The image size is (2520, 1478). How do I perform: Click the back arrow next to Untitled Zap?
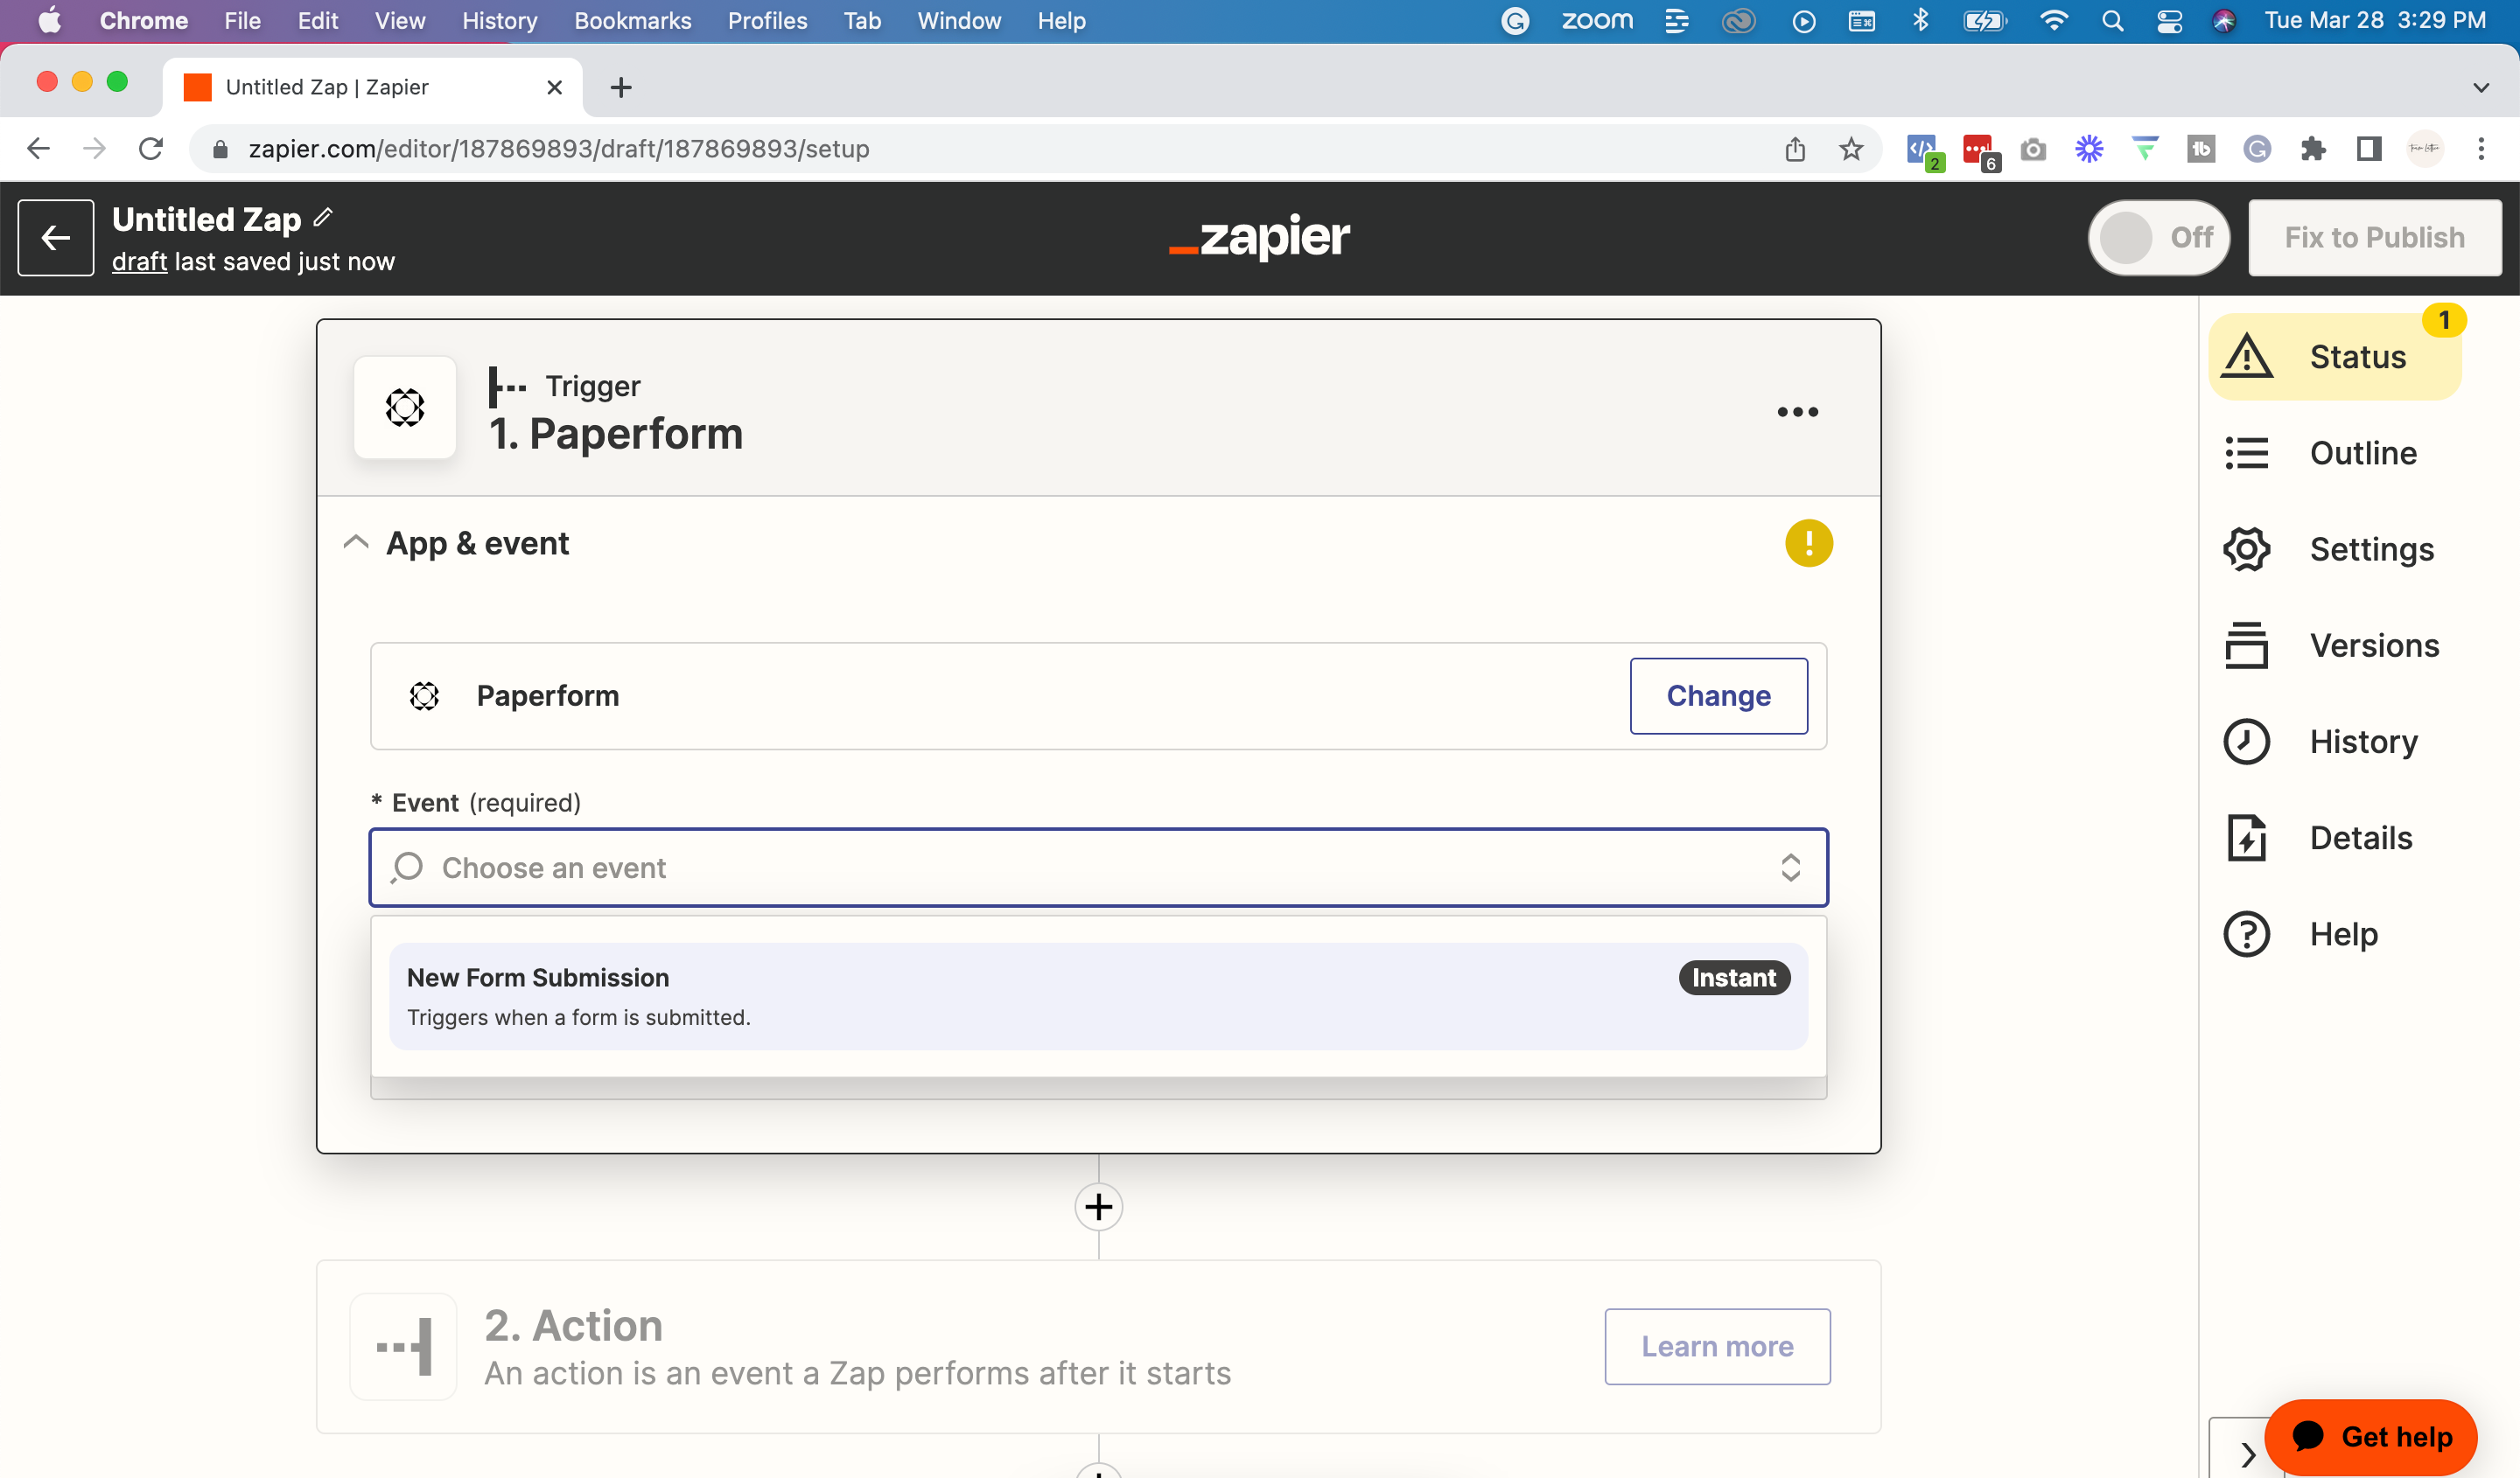(56, 238)
